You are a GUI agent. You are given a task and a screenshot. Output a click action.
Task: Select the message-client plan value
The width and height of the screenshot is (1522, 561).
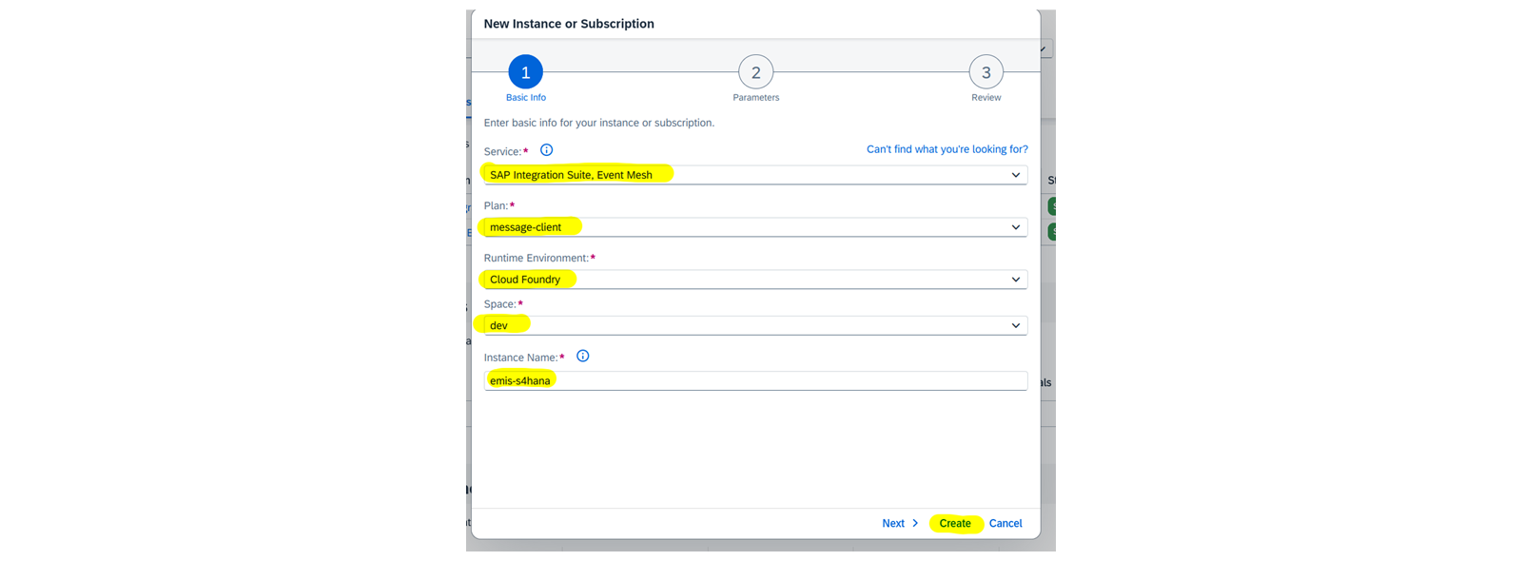coord(525,227)
